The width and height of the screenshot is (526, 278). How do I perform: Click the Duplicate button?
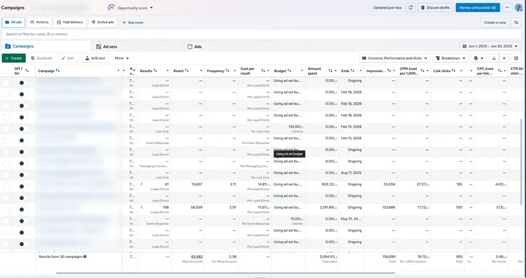tap(41, 58)
